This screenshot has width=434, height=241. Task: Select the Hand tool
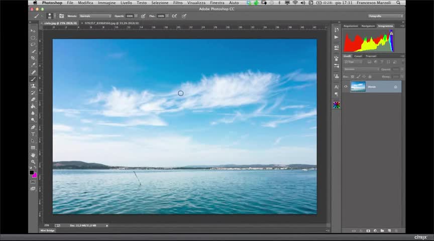(x=33, y=155)
